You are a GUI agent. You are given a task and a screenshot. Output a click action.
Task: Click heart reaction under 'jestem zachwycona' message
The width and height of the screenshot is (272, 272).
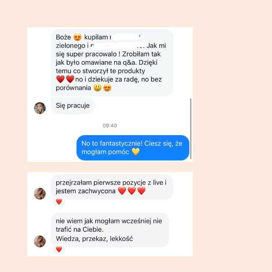59,202
